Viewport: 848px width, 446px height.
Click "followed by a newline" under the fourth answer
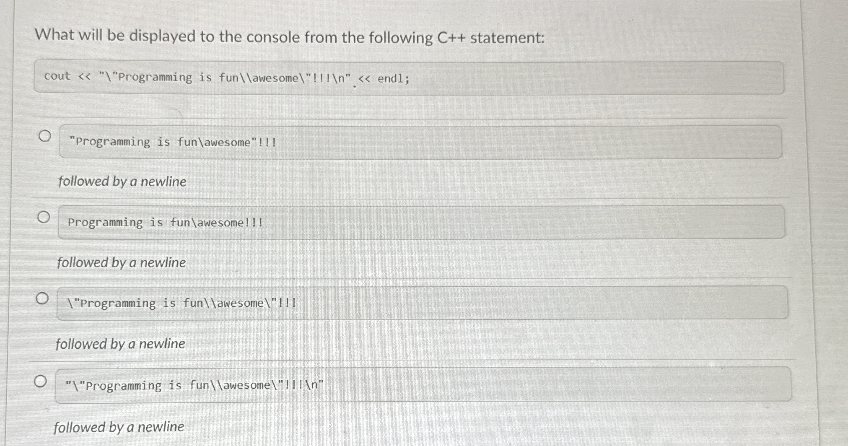pyautogui.click(x=119, y=427)
